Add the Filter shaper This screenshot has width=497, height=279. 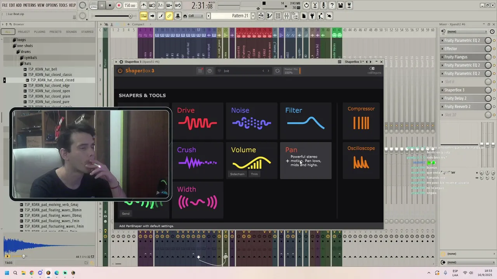(306, 121)
